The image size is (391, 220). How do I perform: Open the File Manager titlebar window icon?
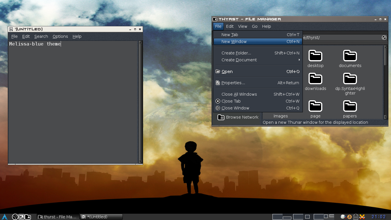point(215,19)
